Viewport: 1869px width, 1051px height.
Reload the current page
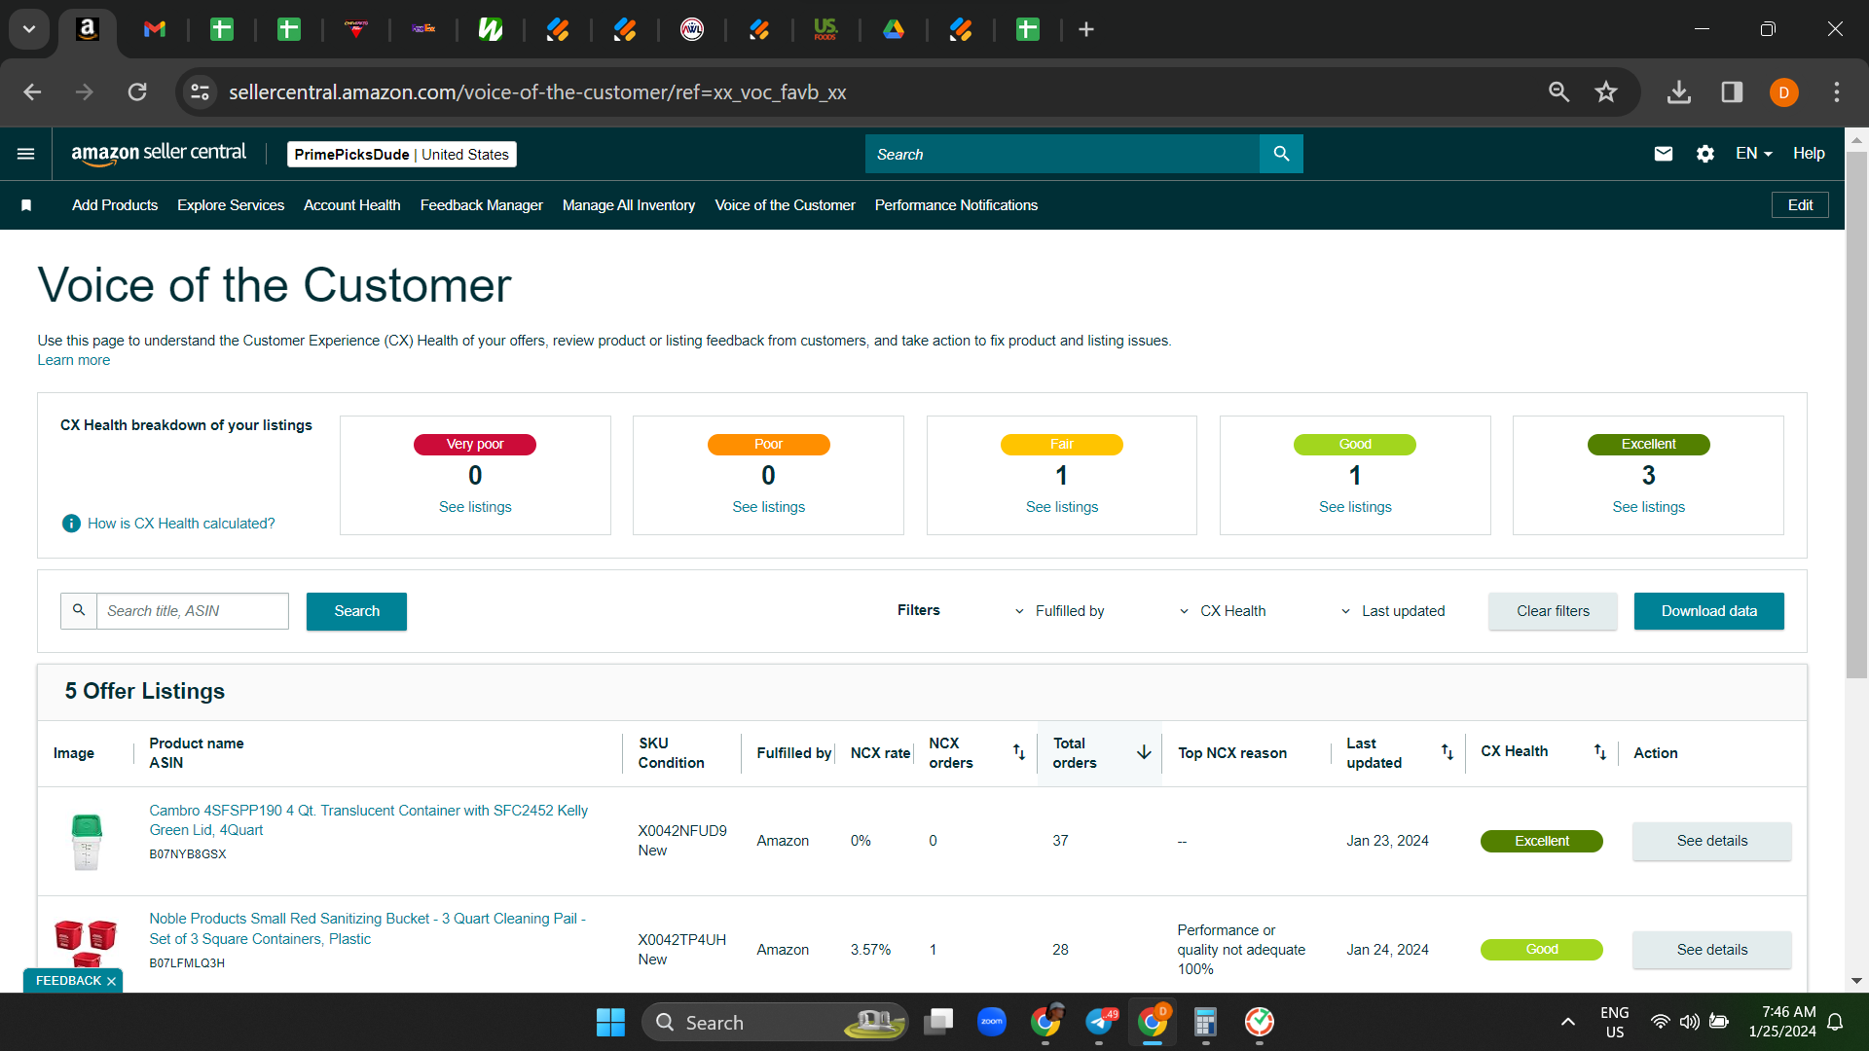tap(137, 92)
